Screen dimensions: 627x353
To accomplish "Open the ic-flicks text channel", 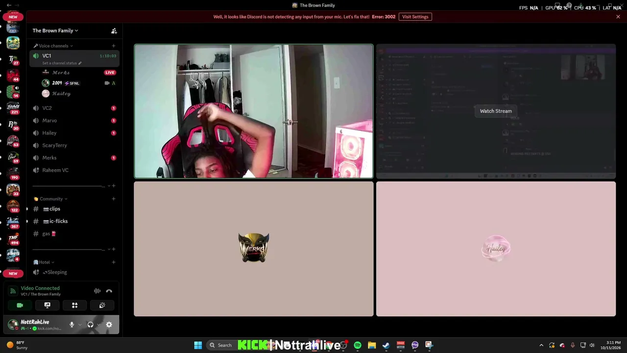I will 74,221.
